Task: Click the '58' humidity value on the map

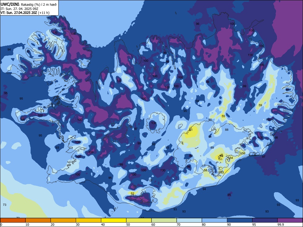Action: coord(205,170)
